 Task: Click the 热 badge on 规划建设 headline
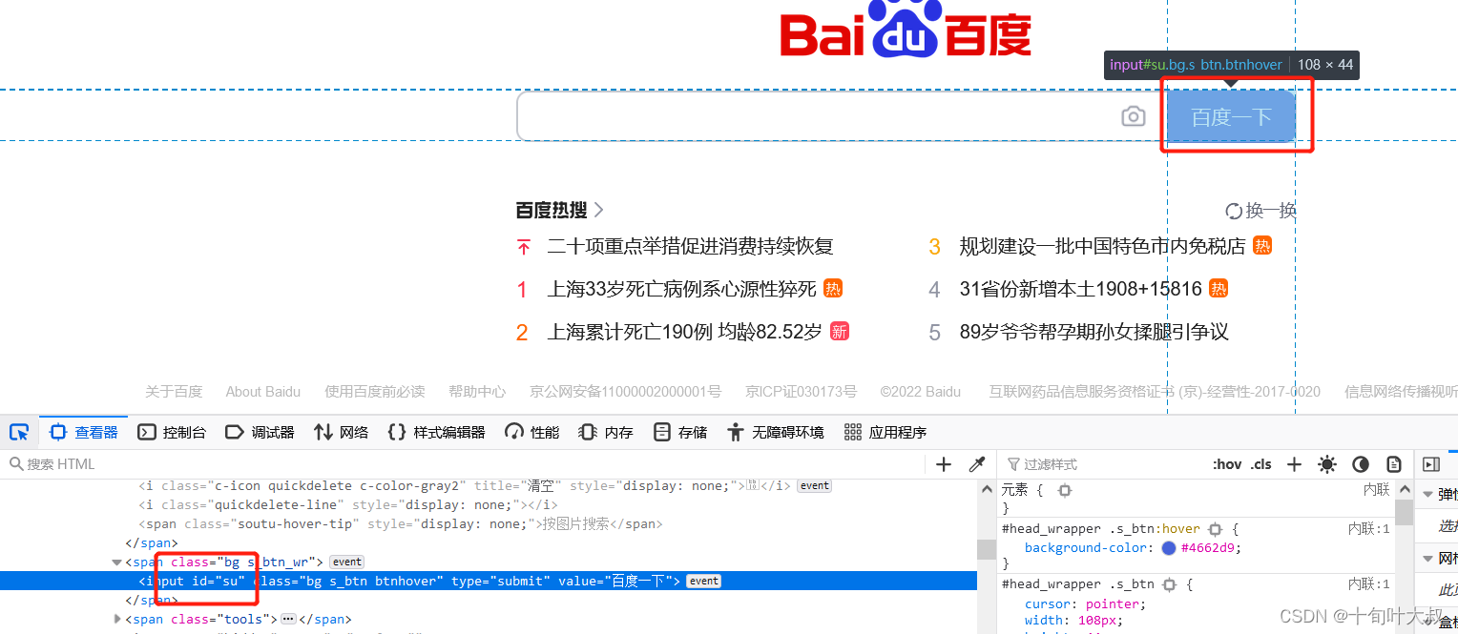(x=1262, y=246)
